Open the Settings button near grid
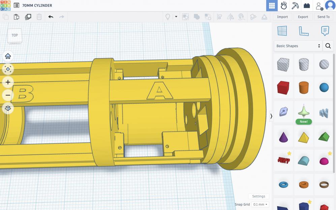Screen dimensions: 336x210 pyautogui.click(x=258, y=196)
